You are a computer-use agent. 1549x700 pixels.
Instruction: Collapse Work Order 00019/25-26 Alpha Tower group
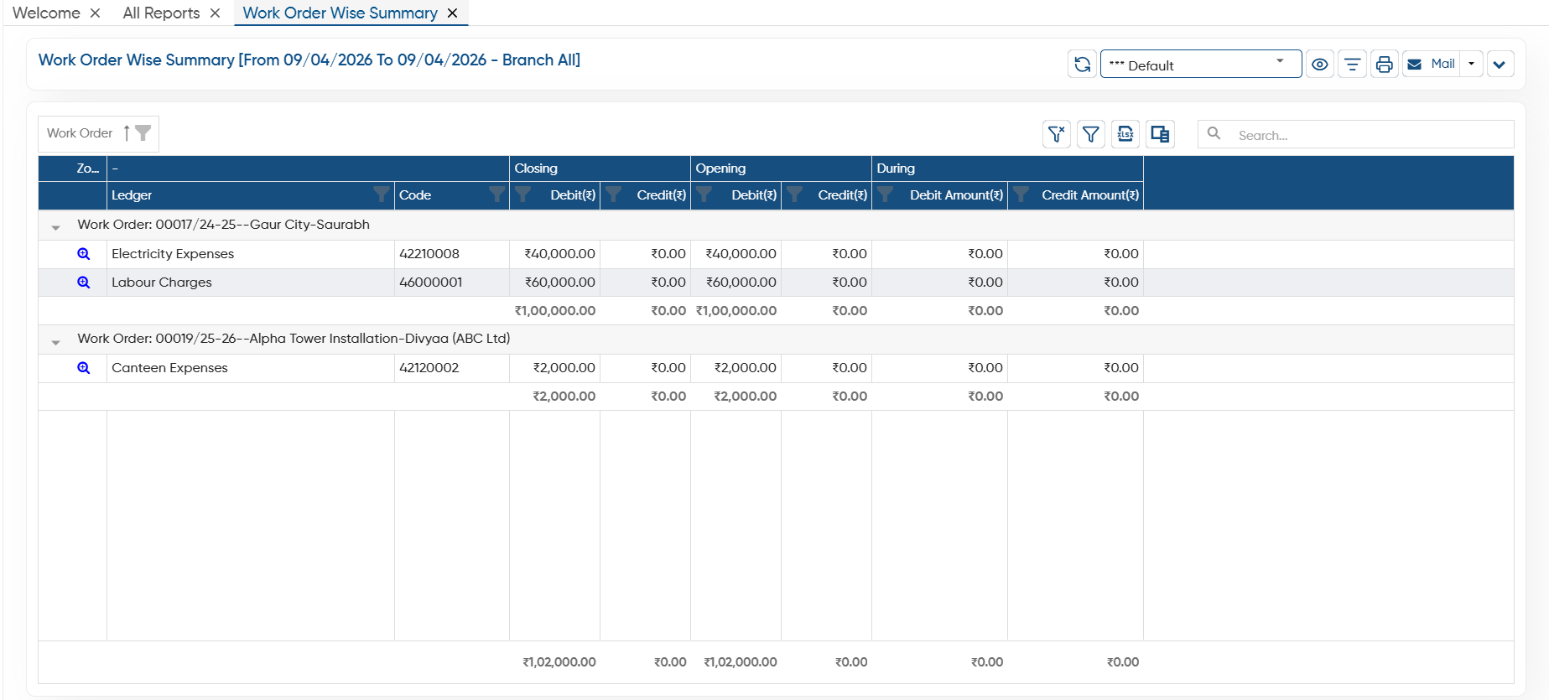(x=56, y=341)
